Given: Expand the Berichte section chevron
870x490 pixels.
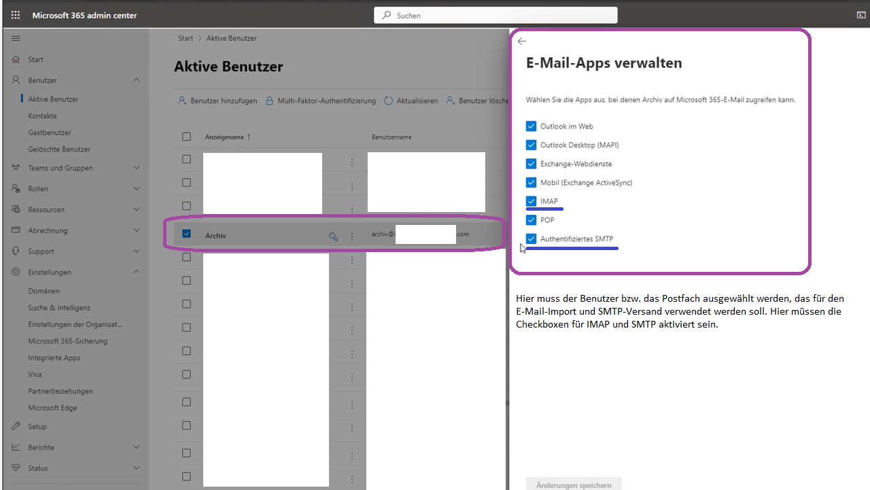Looking at the screenshot, I should [137, 447].
